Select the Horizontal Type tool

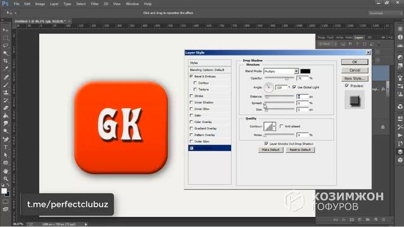(x=6, y=147)
